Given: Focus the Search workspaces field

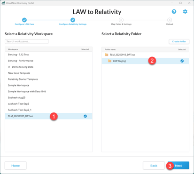Looking at the screenshot, I should [x=27, y=41].
